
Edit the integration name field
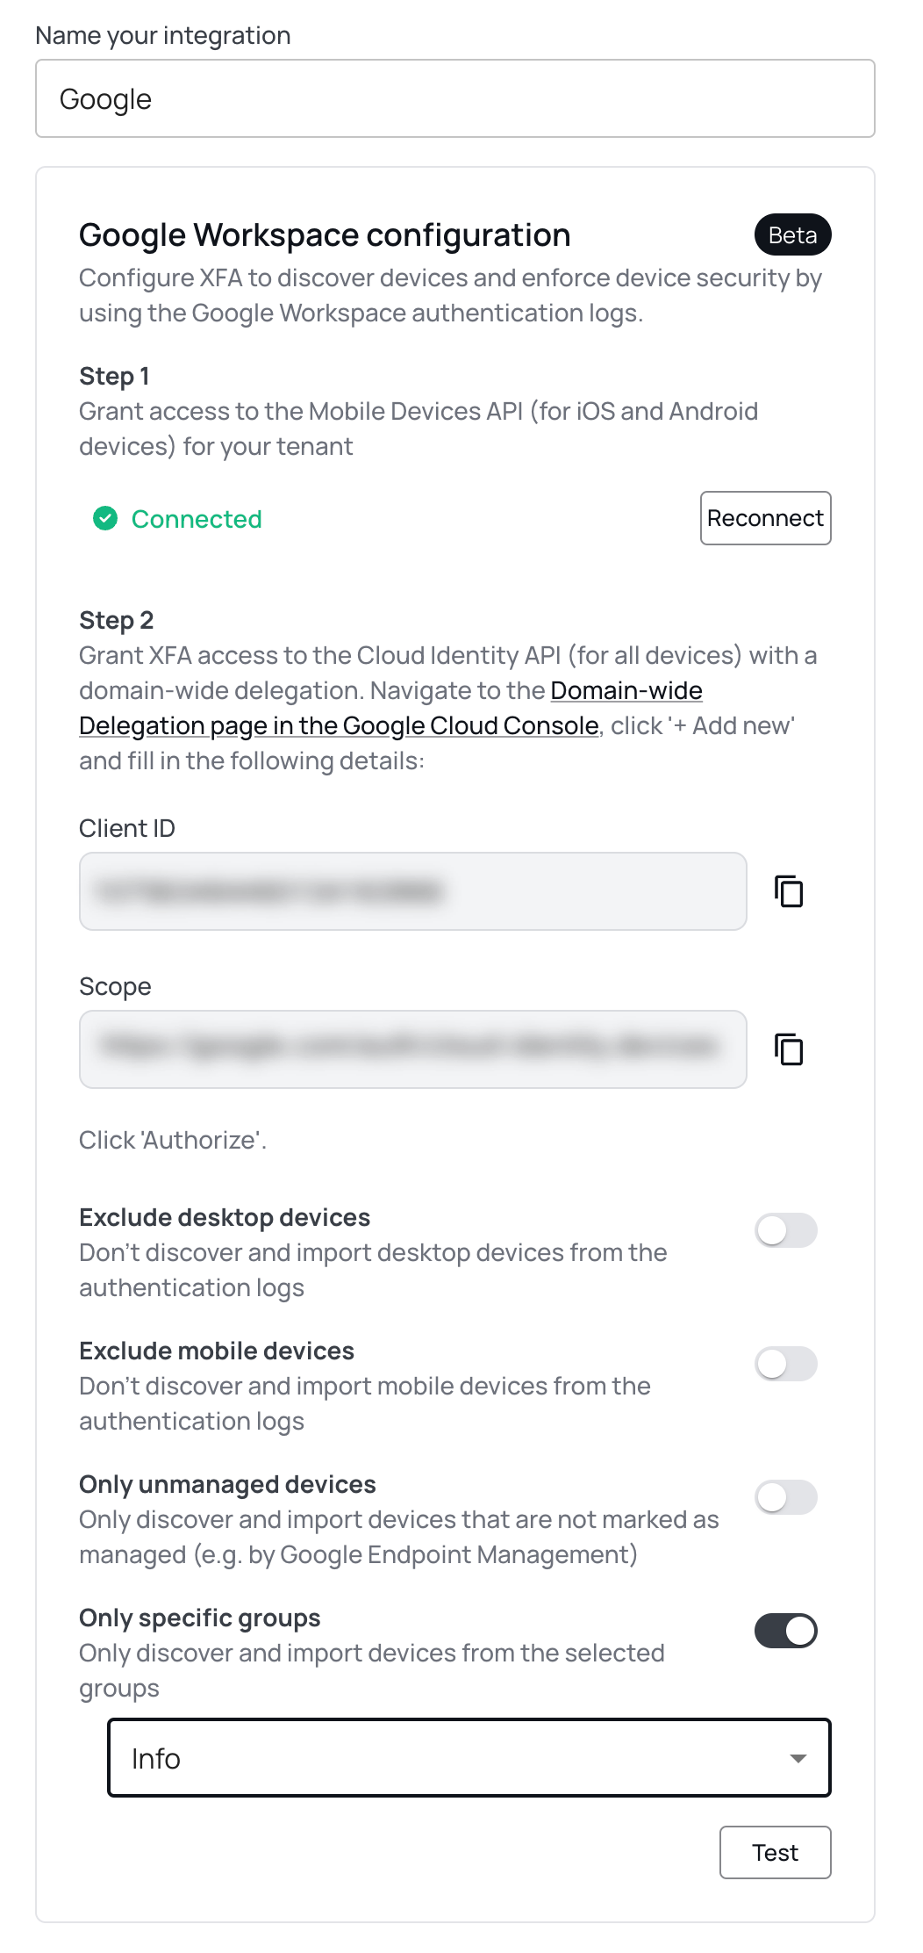pyautogui.click(x=455, y=98)
